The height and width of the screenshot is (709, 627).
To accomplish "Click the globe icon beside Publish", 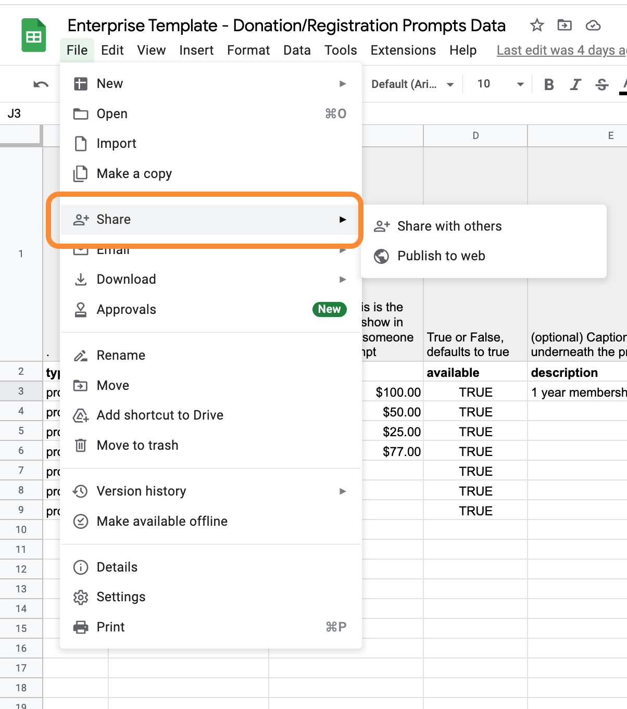I will click(382, 256).
